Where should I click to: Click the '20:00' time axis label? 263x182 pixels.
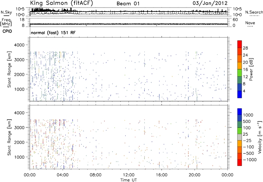(x=195, y=175)
